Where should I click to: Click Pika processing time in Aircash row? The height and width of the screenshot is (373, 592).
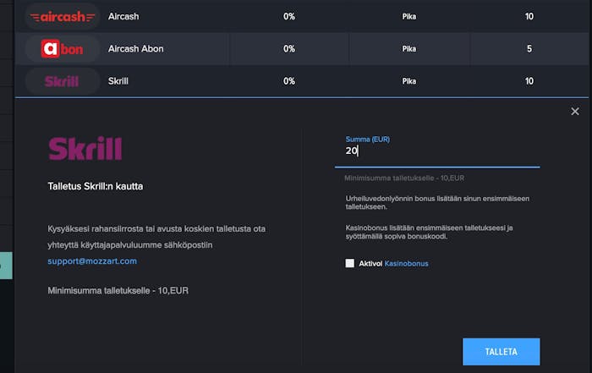click(408, 17)
